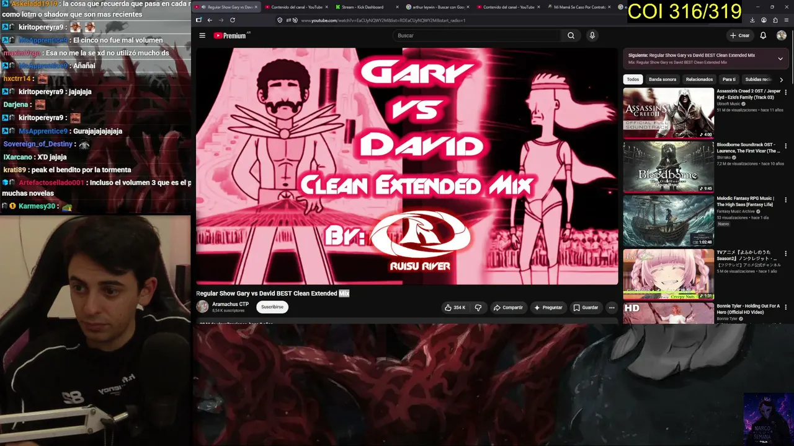
Task: Like the video with 354 K thumbs-up
Action: [x=455, y=307]
